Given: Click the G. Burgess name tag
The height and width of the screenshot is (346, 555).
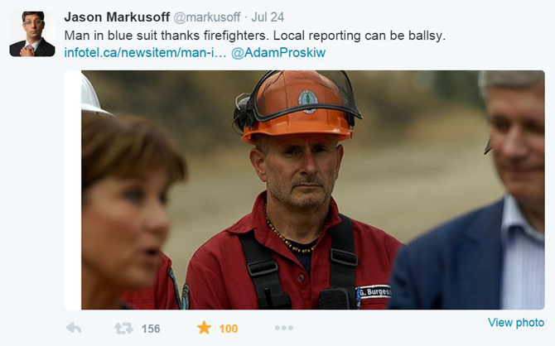Looking at the screenshot, I should [x=374, y=292].
